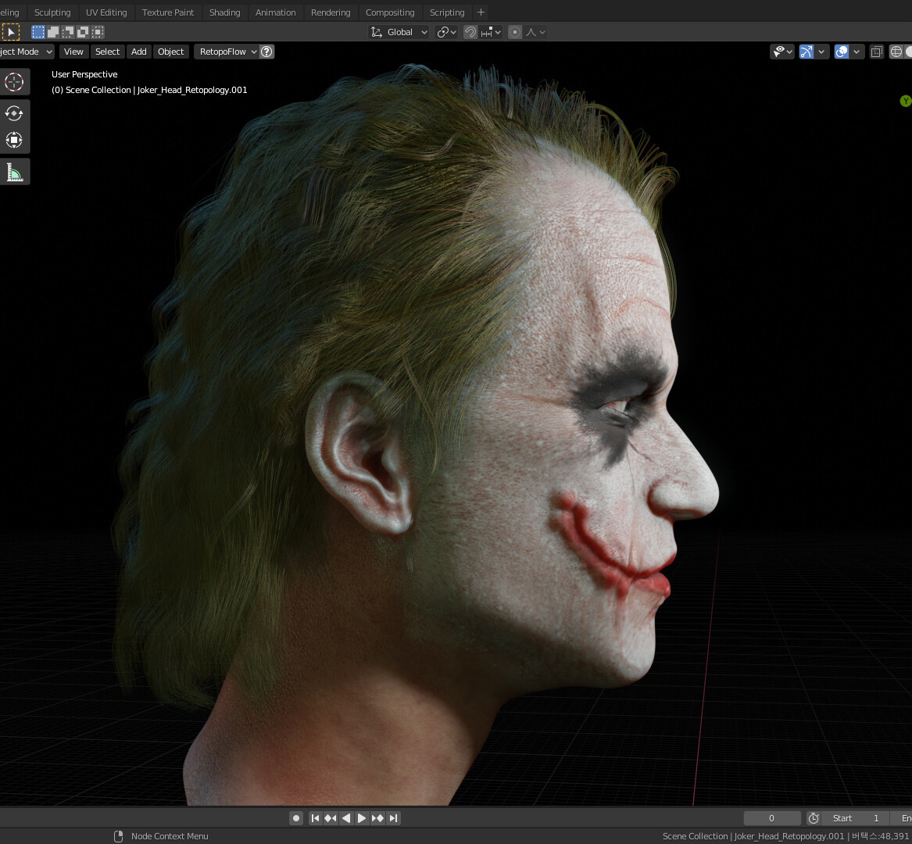The height and width of the screenshot is (844, 912).
Task: Select the Select Box tool icon
Action: tap(10, 32)
